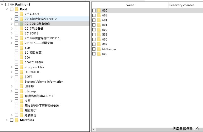Sort by the Name column header

point(130,5)
